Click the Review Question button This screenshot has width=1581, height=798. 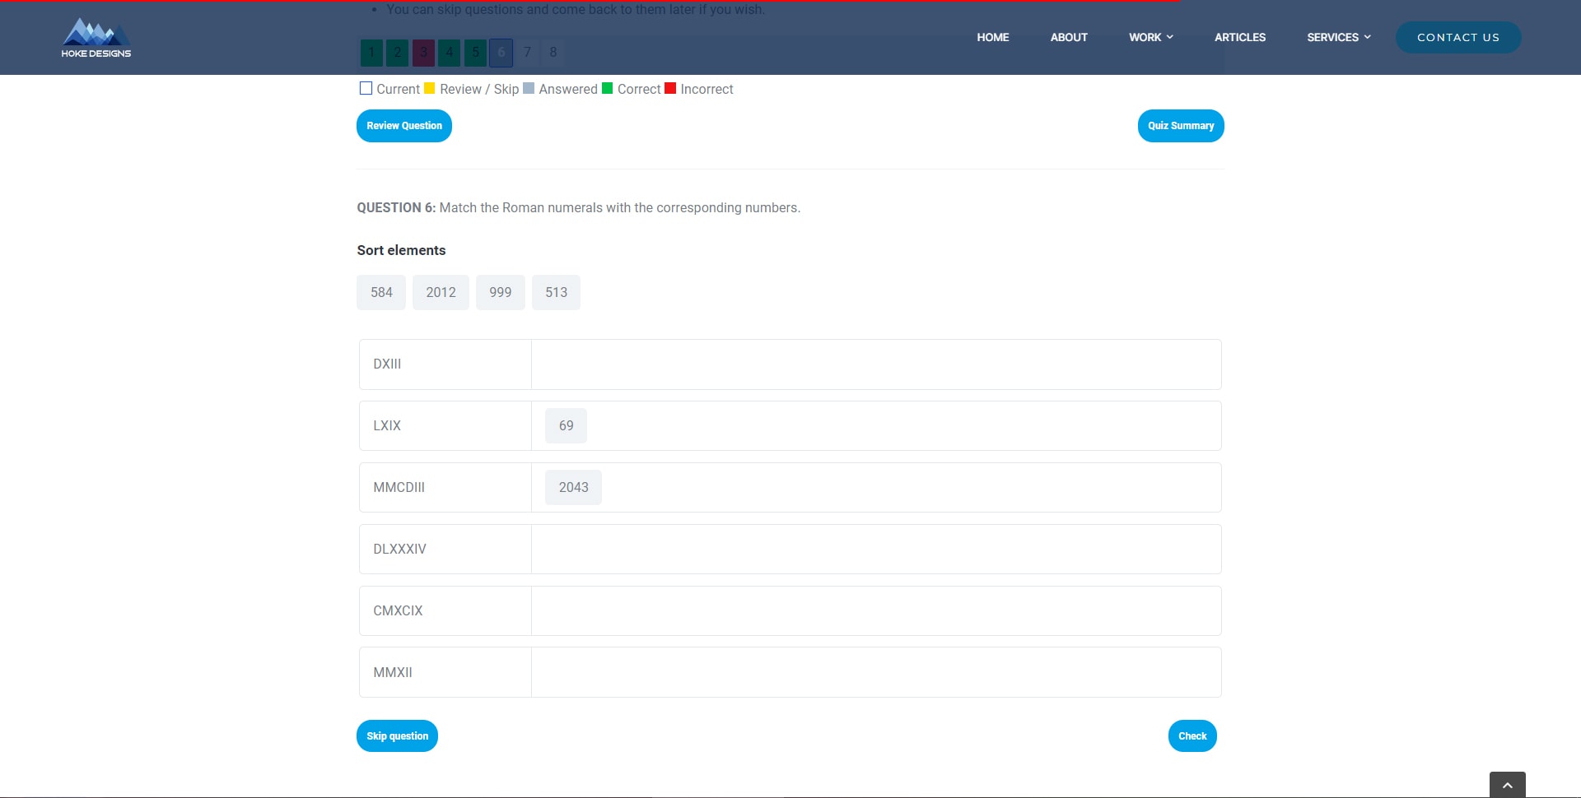pyautogui.click(x=404, y=126)
